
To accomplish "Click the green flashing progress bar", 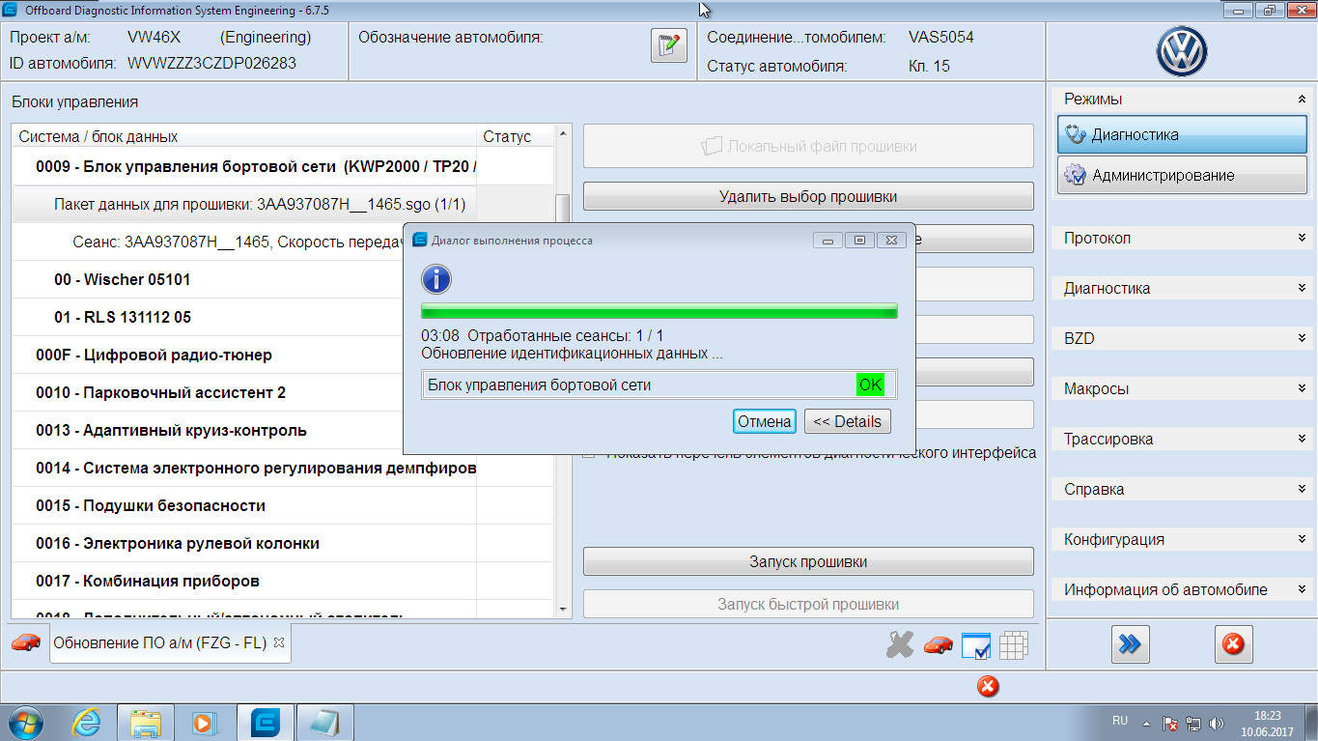I will tap(659, 310).
